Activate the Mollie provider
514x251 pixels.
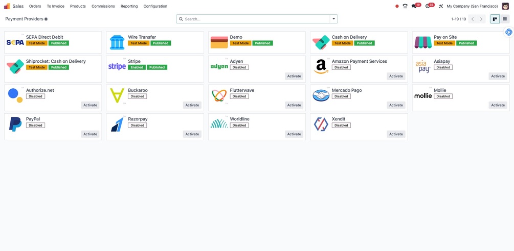[498, 105]
